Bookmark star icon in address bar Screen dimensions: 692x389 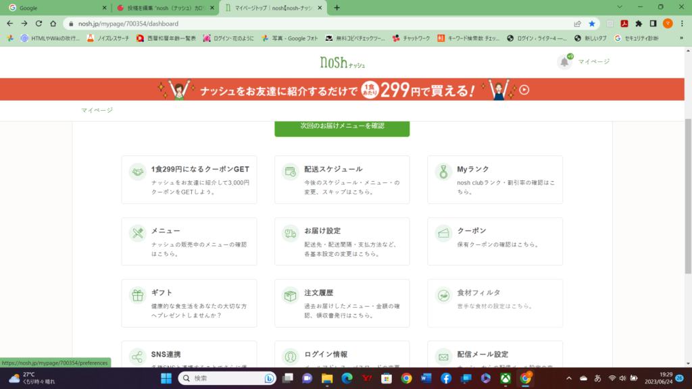(x=592, y=24)
